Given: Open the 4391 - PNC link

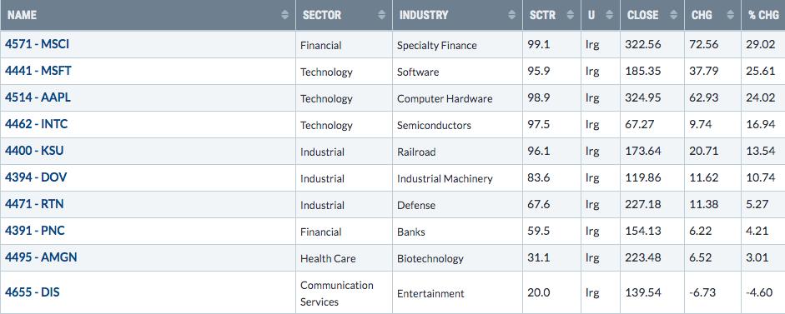Looking at the screenshot, I should 34,231.
